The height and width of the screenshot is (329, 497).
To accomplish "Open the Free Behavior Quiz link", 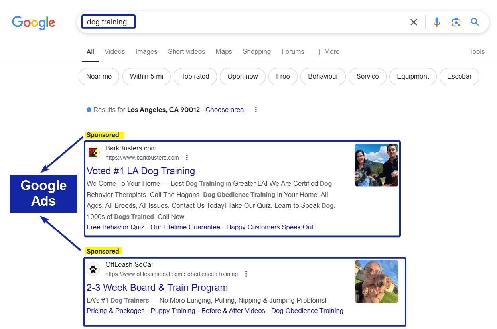I will 115,227.
